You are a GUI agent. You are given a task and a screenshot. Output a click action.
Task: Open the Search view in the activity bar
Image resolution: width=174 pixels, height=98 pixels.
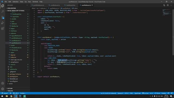pos(2,11)
